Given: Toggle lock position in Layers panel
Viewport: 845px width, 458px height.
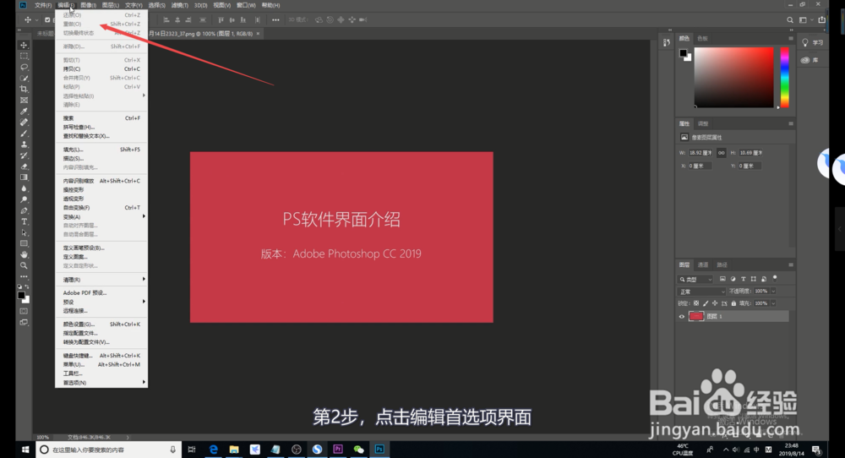Looking at the screenshot, I should (x=715, y=303).
